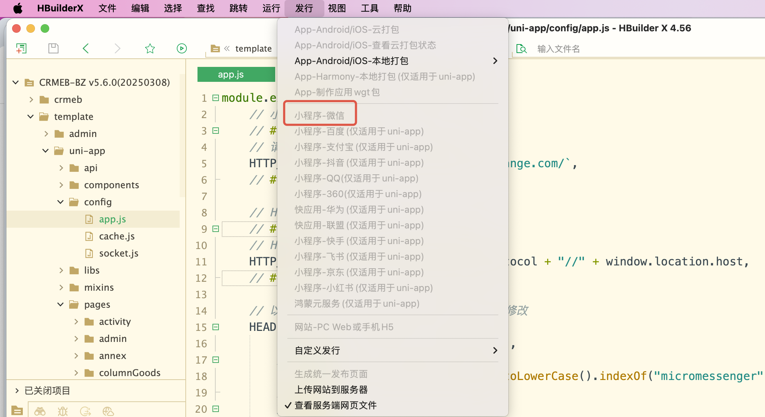Open the 工具 menu
This screenshot has height=417, width=765.
point(370,8)
